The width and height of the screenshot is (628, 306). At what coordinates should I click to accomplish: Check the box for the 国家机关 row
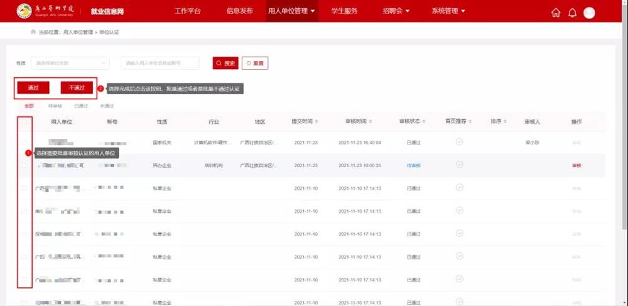pyautogui.click(x=24, y=143)
